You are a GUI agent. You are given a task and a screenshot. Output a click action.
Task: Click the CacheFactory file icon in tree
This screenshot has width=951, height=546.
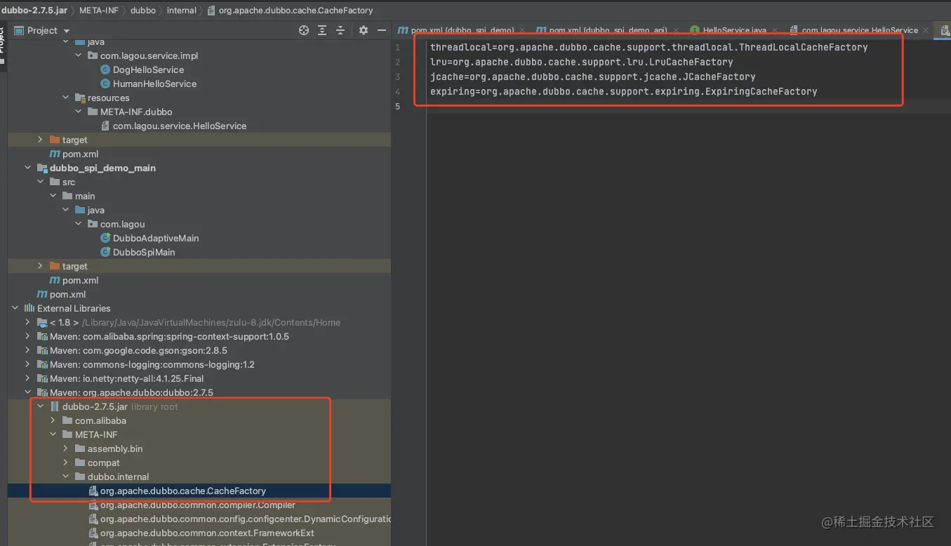tap(93, 491)
